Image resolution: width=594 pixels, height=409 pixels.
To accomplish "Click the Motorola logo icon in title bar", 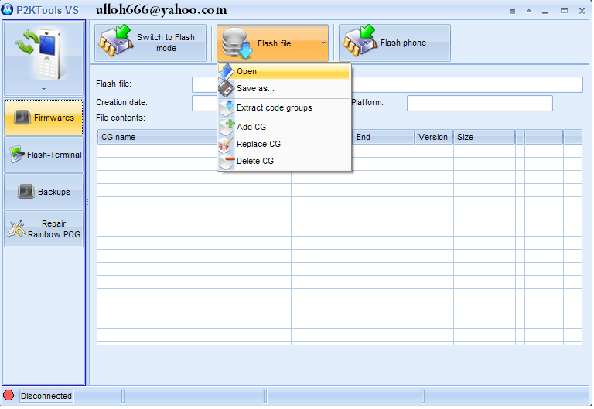I will (7, 10).
